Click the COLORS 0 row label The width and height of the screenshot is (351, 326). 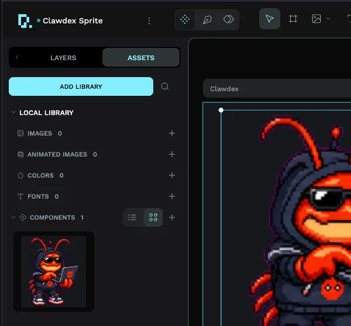[x=46, y=175]
